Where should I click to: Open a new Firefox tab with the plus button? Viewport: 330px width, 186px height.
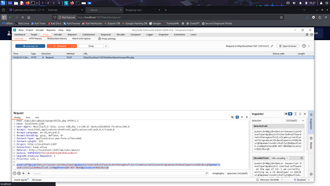165,10
